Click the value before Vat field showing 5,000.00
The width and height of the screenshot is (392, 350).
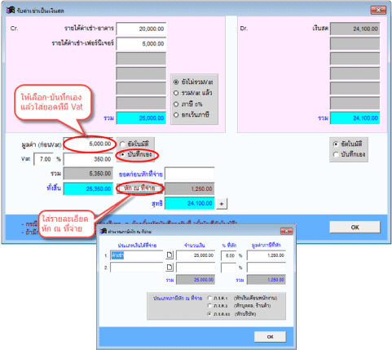(88, 144)
